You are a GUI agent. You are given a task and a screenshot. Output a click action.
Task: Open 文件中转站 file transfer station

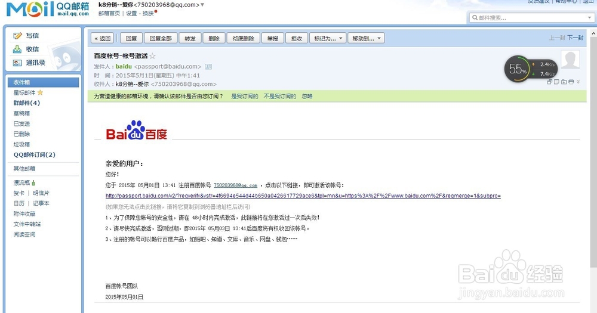click(27, 224)
